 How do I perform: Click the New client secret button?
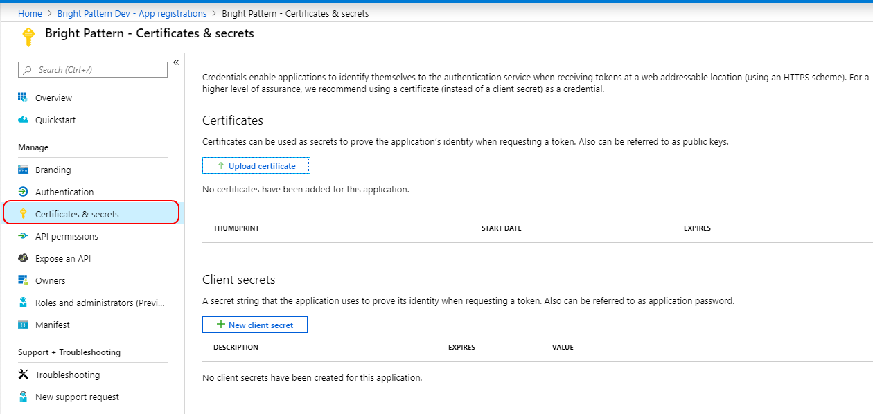click(x=254, y=325)
